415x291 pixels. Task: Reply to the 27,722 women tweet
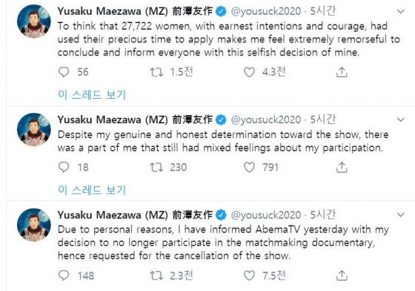click(64, 72)
